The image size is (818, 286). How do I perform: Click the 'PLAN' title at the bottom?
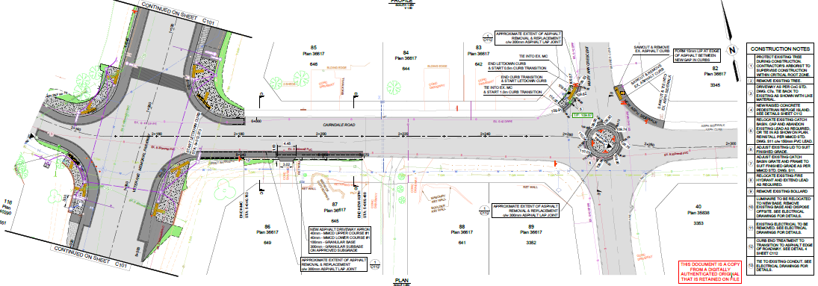tap(401, 280)
